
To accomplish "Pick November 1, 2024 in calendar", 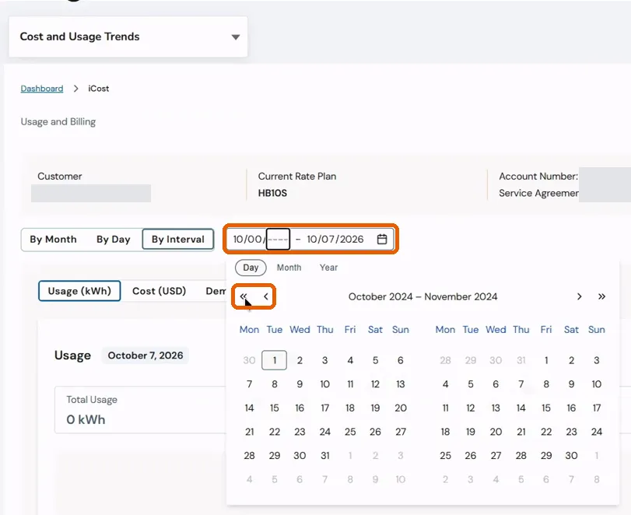I will [546, 360].
